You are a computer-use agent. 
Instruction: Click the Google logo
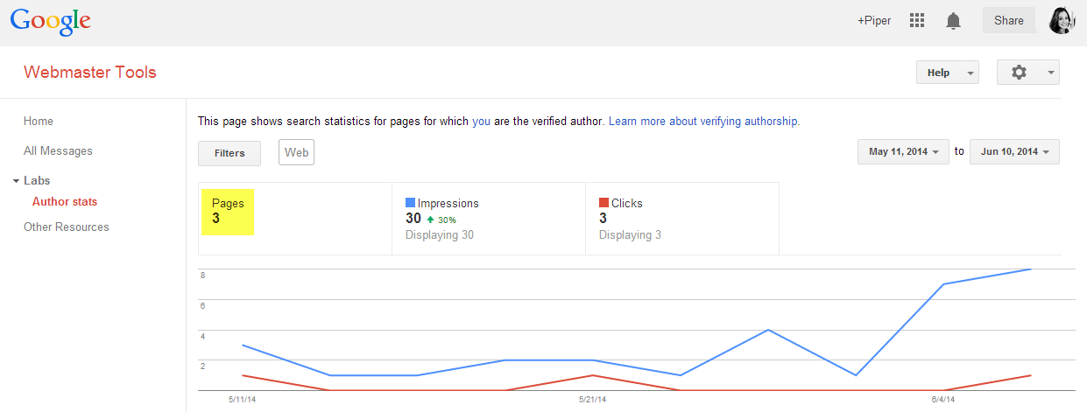pyautogui.click(x=51, y=21)
